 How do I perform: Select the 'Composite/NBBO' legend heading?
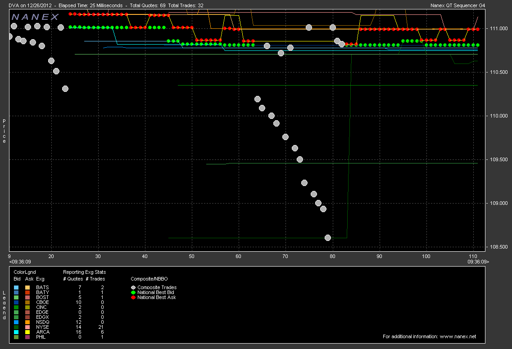pyautogui.click(x=149, y=279)
